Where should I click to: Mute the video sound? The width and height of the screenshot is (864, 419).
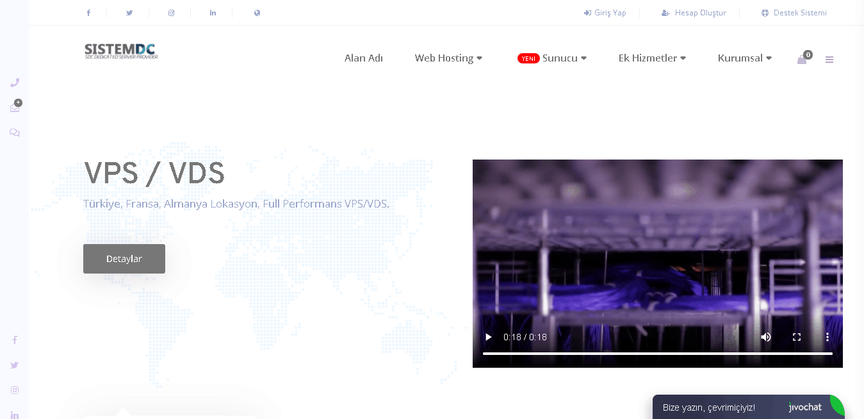click(766, 337)
